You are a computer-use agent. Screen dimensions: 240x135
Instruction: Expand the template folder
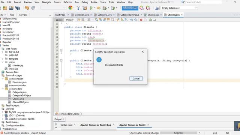pos(3,59)
